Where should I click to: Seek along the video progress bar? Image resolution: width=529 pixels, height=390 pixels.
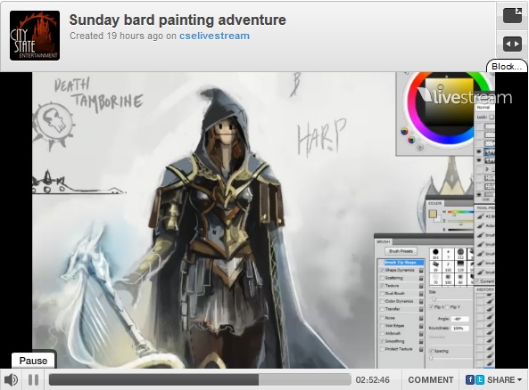[x=200, y=379]
